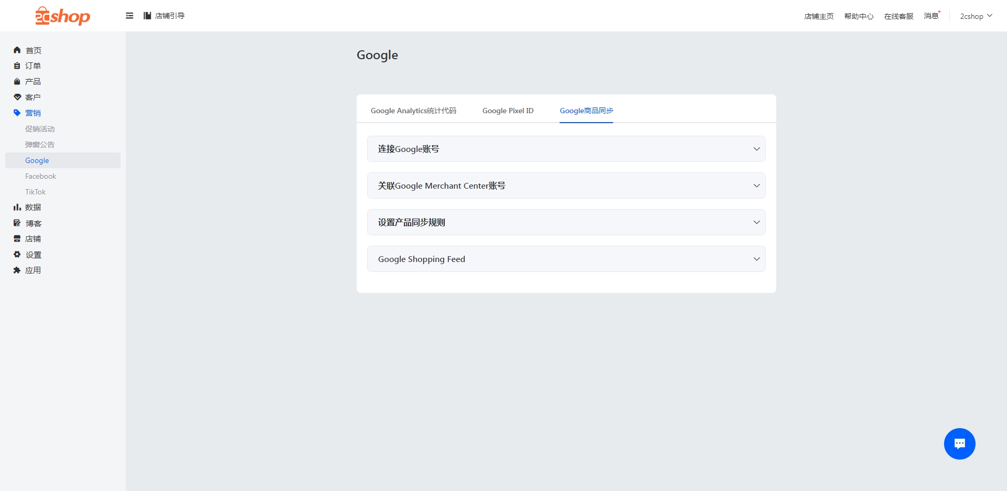This screenshot has width=1007, height=491.
Task: Click the 博客 sidebar label
Action: [34, 223]
